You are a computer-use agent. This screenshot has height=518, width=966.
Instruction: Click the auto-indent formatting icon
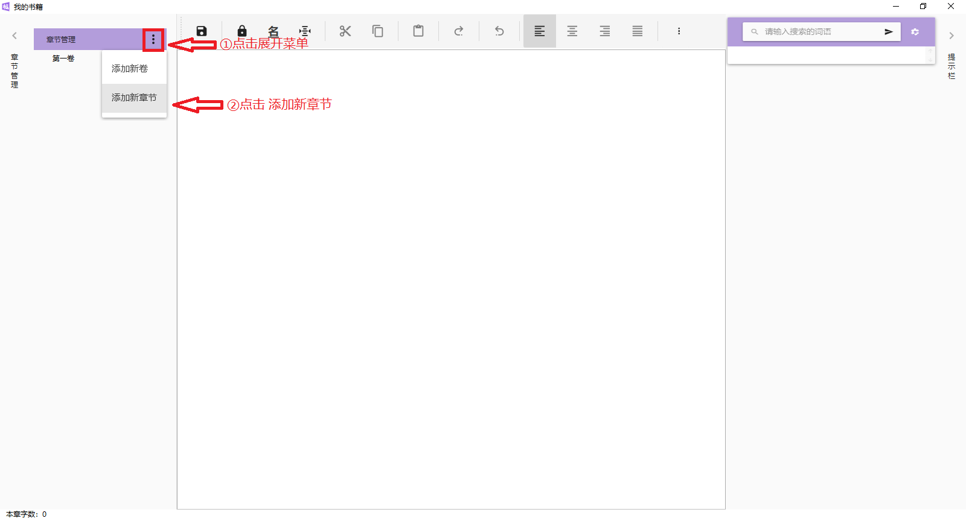305,31
